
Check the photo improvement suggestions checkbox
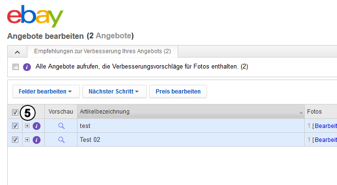(15, 67)
